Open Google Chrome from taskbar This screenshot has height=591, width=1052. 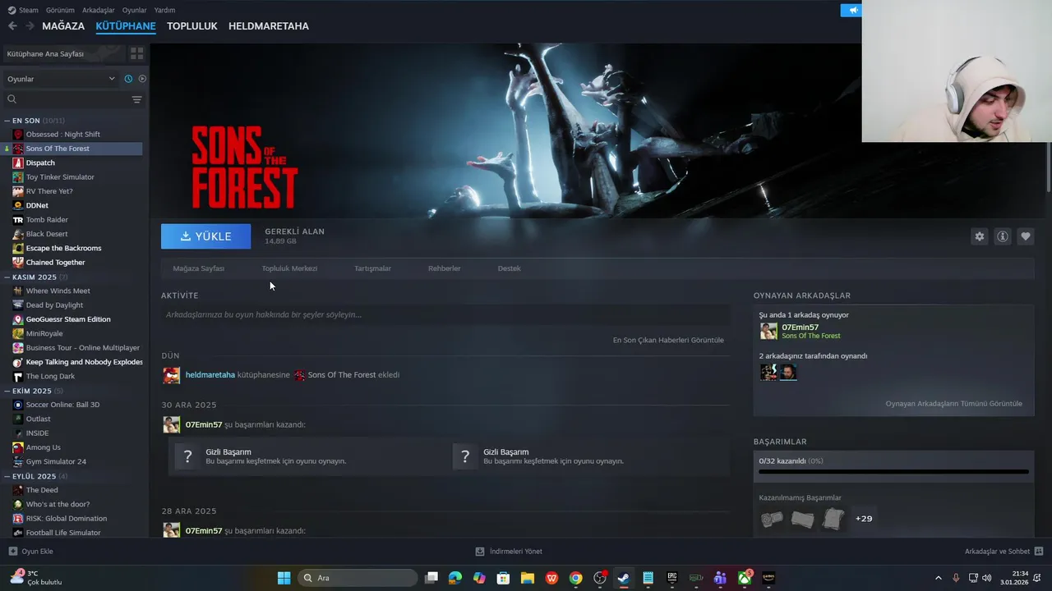click(575, 578)
